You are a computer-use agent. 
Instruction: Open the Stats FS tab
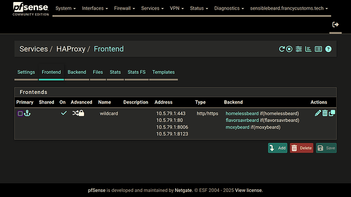point(136,72)
